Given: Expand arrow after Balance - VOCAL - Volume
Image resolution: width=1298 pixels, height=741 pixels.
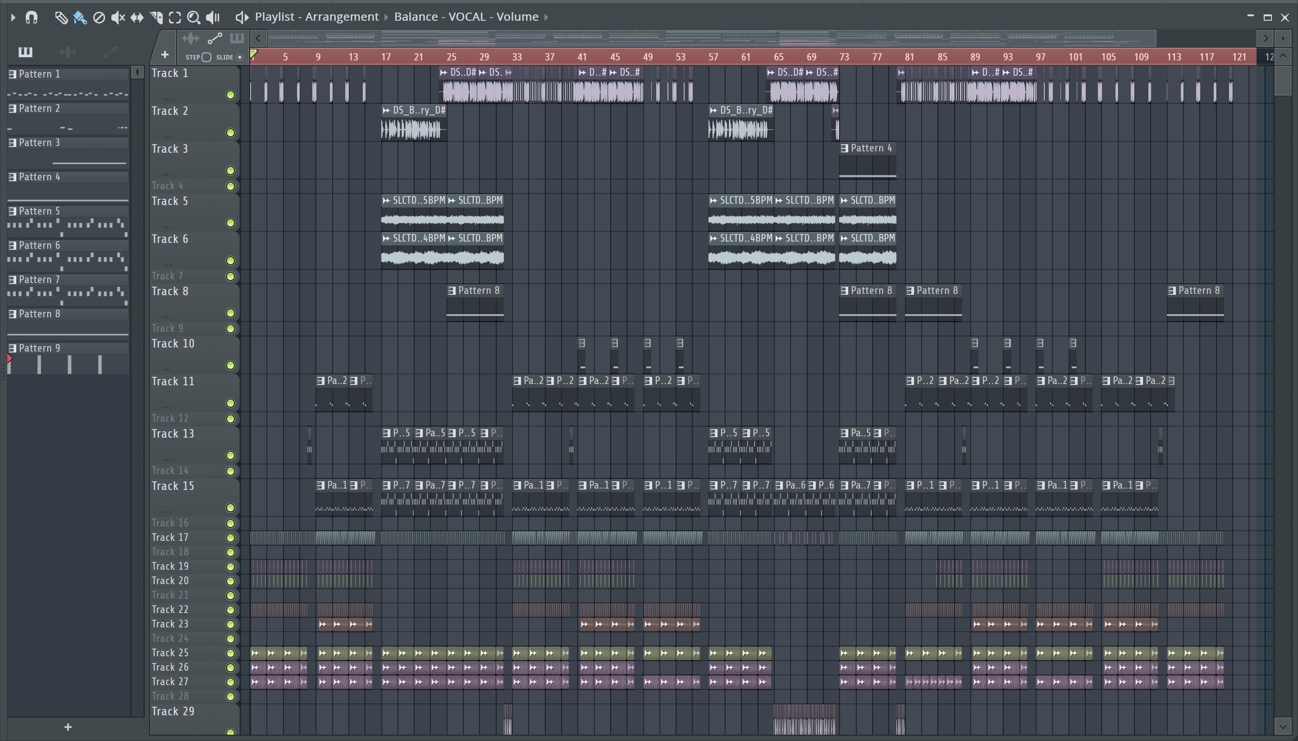Looking at the screenshot, I should pos(546,17).
